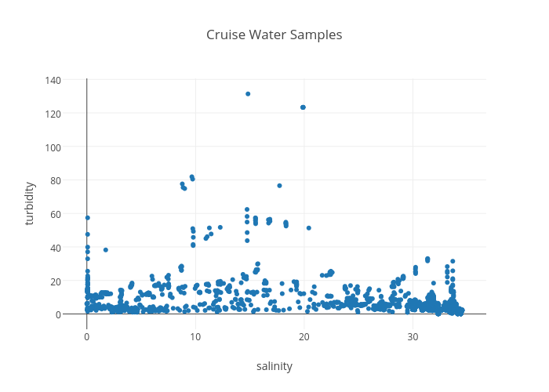Click the x-axis tick label 0
The height and width of the screenshot is (392, 549).
tap(87, 336)
